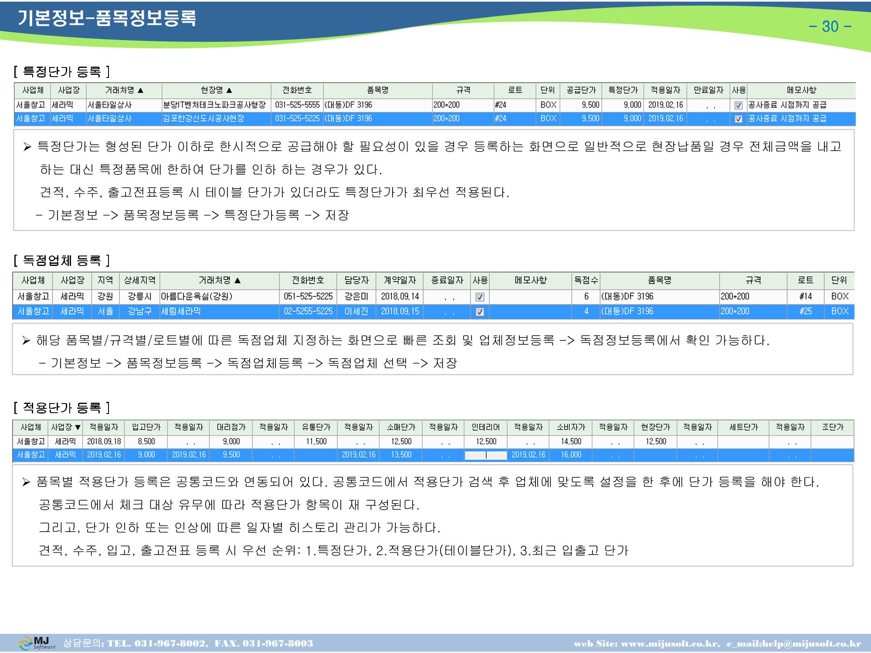
Task: Click the 유통단가 column header
Action: click(316, 427)
